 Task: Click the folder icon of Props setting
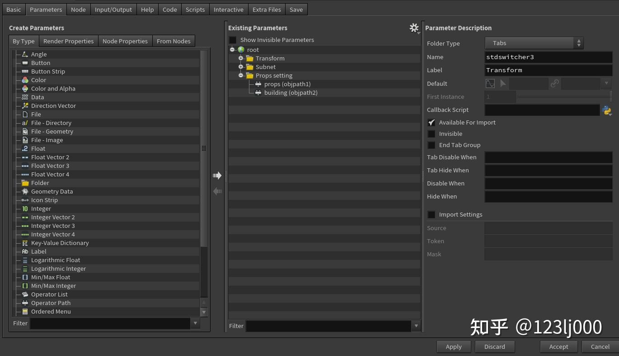click(250, 75)
